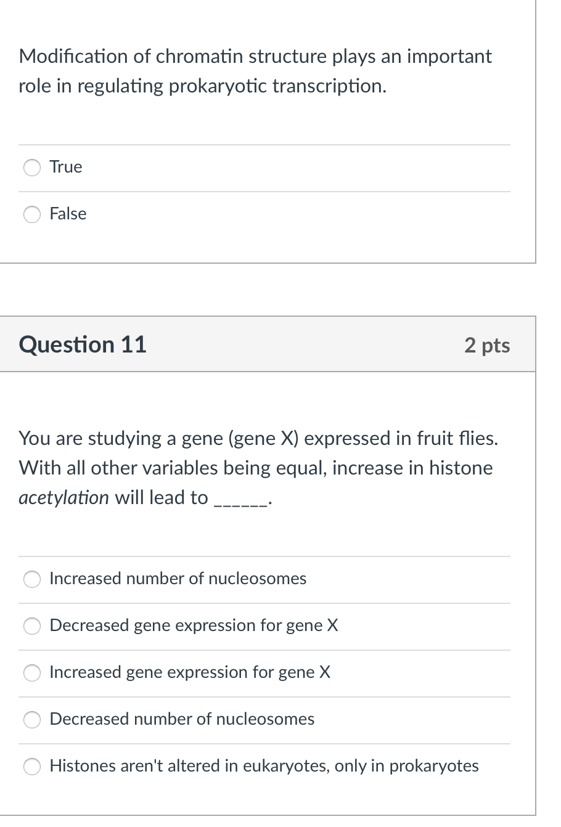Choose radio for Increased number of nucleosomes

tap(32, 579)
